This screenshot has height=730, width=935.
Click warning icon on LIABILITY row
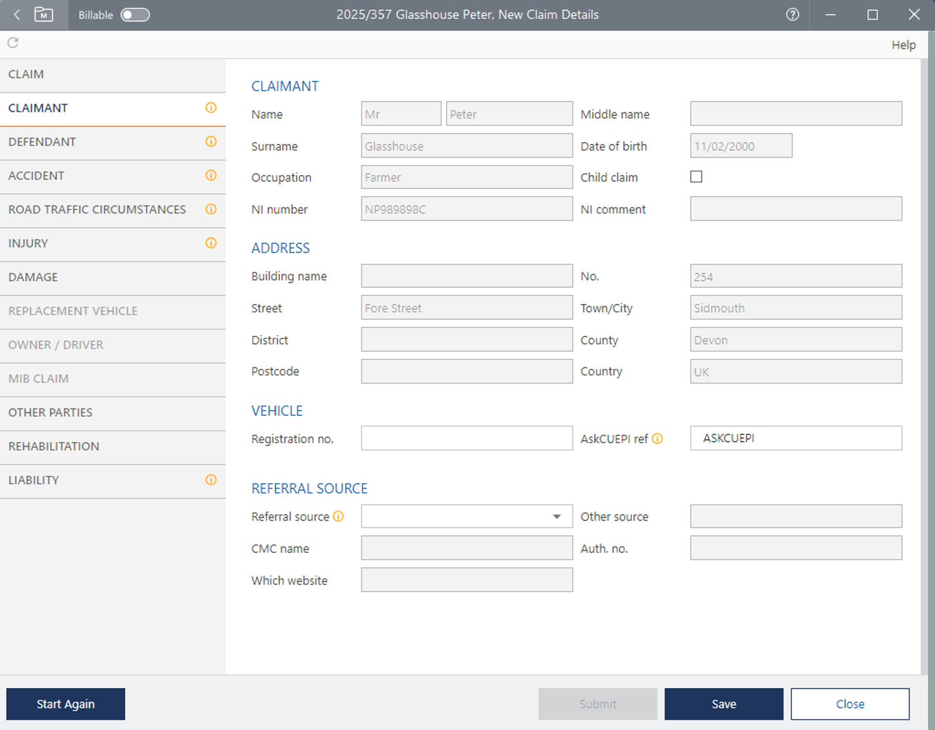211,480
